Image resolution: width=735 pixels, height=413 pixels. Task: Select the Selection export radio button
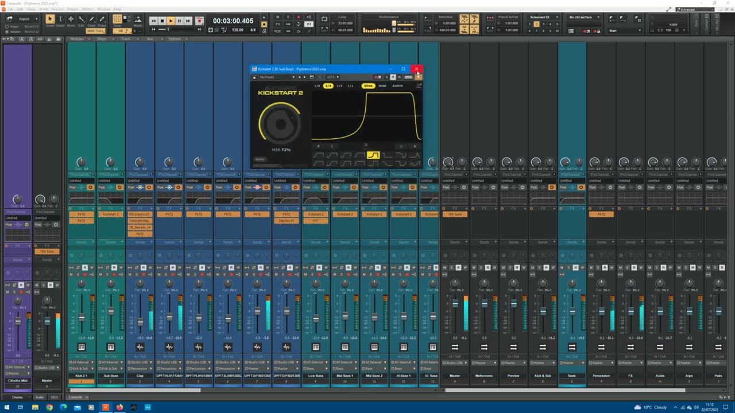[7, 32]
